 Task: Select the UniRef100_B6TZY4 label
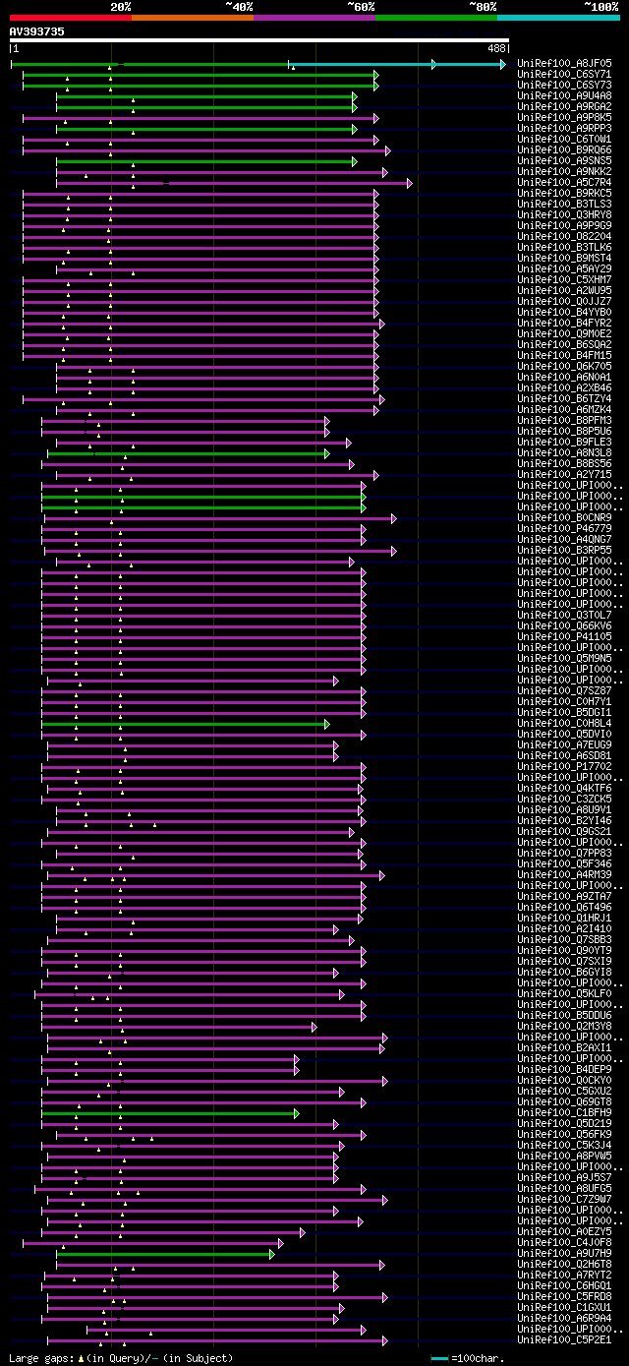(x=564, y=399)
